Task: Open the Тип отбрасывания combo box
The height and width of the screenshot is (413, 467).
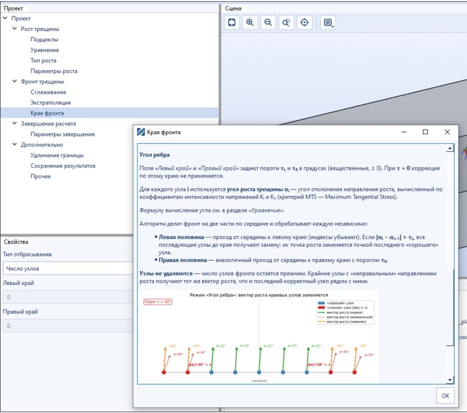Action: 68,268
